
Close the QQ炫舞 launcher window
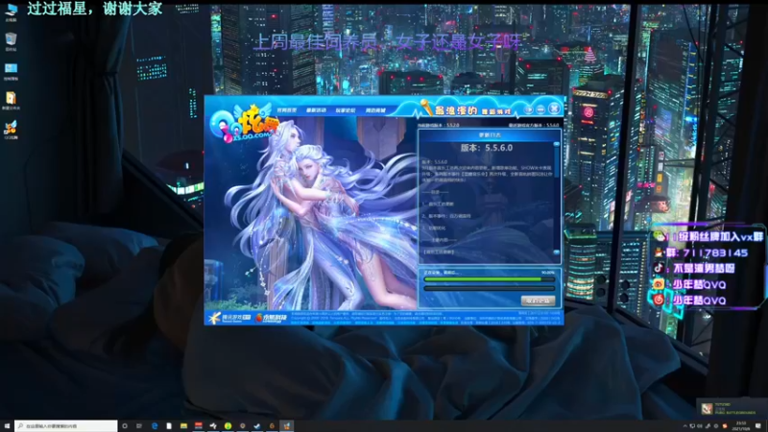click(x=554, y=108)
